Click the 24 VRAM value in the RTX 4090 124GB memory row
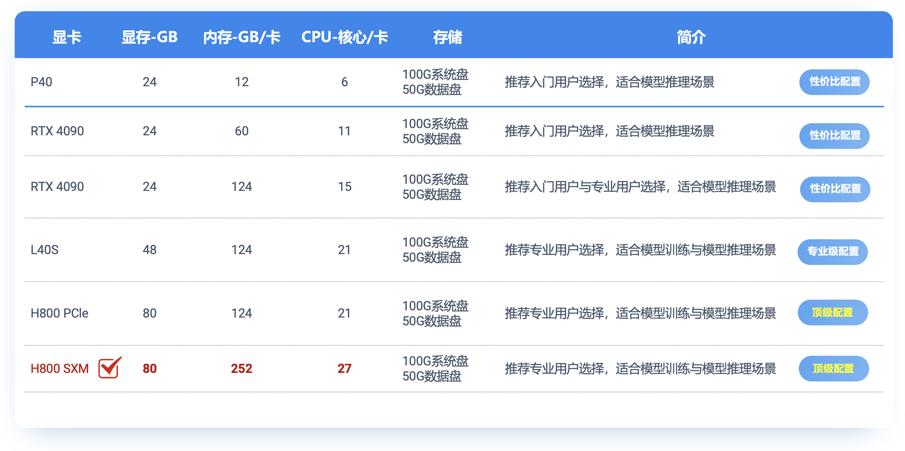This screenshot has width=905, height=451. coord(150,187)
